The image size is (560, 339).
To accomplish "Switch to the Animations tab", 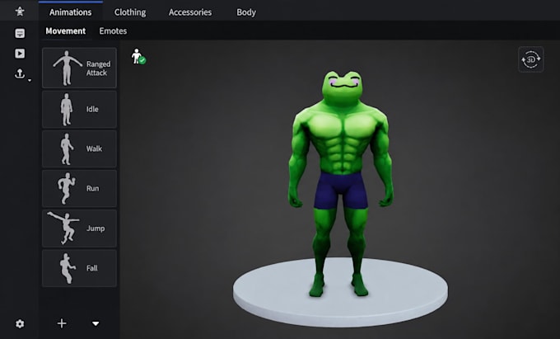I will (x=70, y=12).
